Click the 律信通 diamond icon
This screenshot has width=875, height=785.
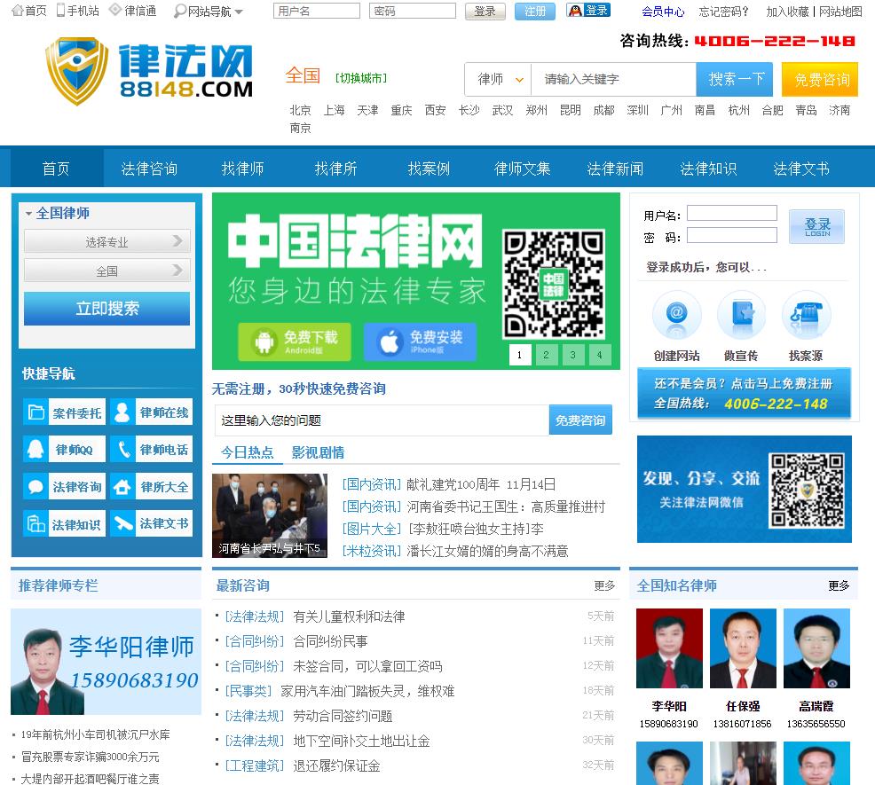point(115,10)
